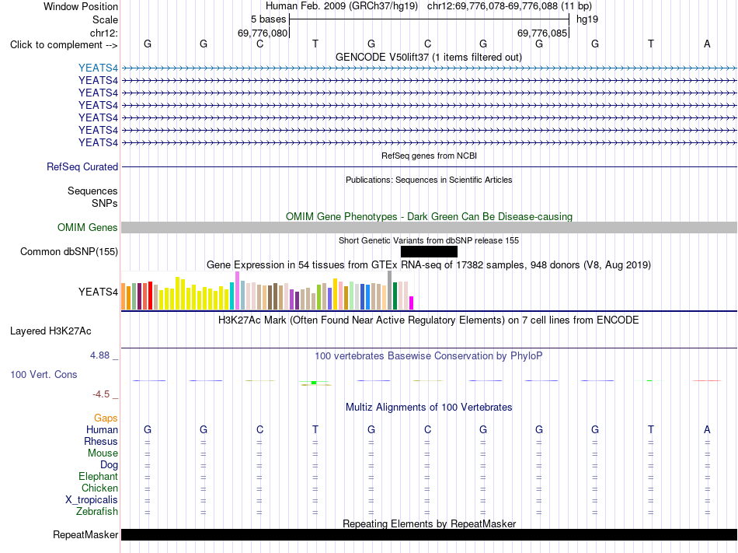Click the 100 Vert. Cons track label
The image size is (738, 553).
click(x=44, y=374)
